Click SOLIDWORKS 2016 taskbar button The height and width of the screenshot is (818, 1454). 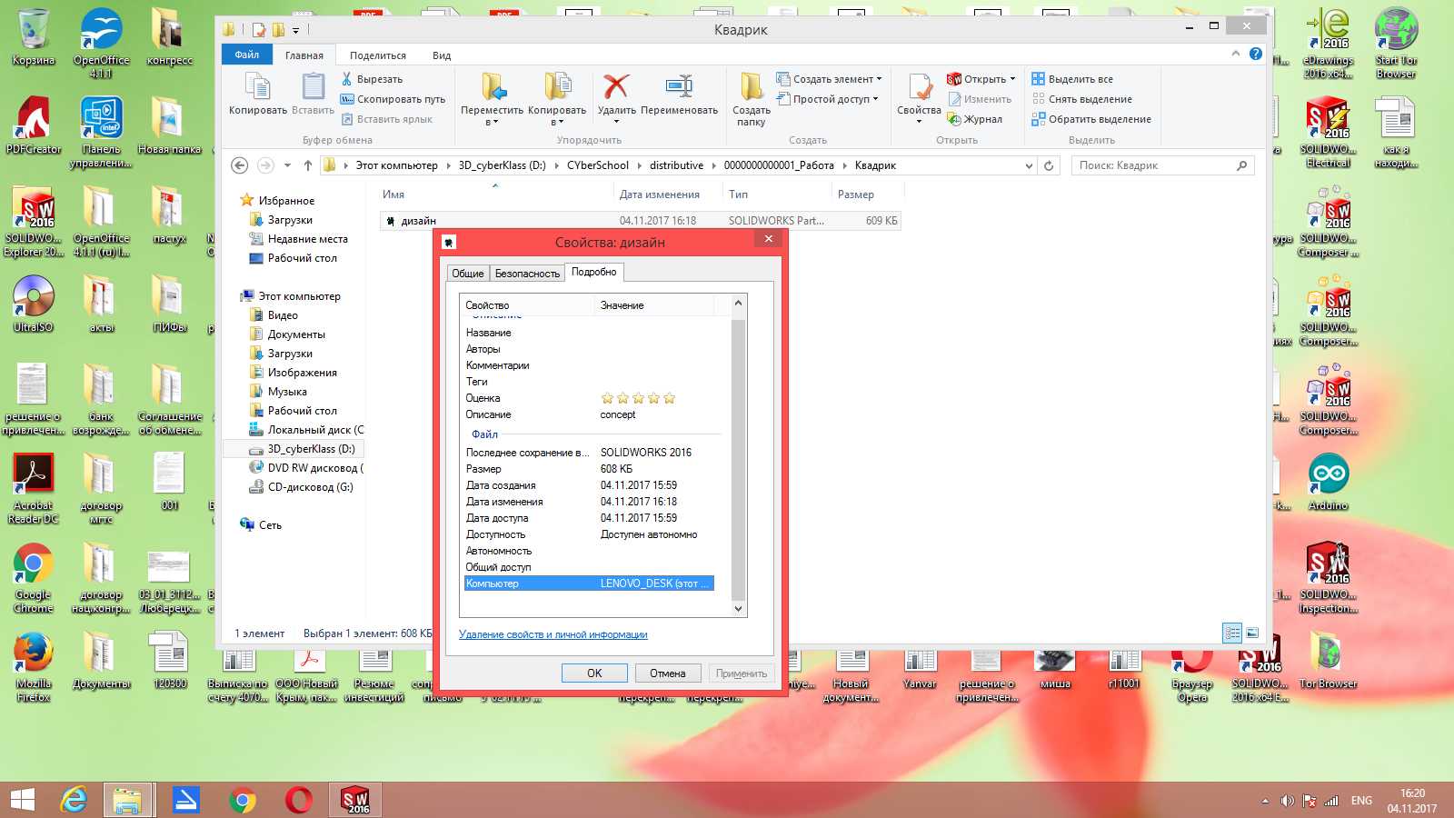(355, 800)
